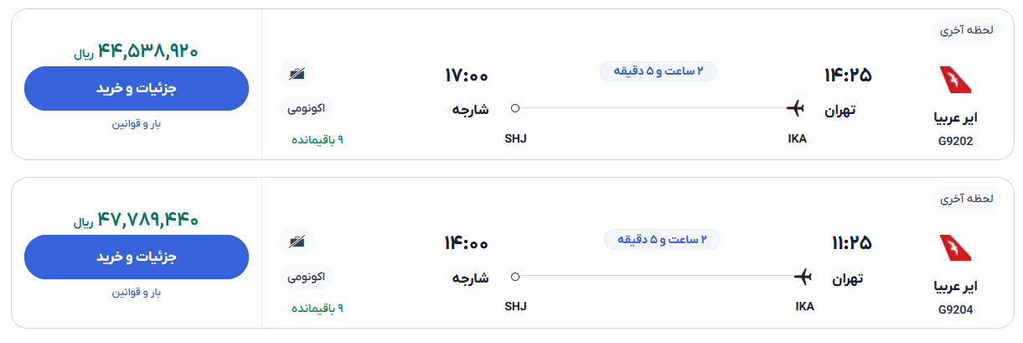Click flight number G9202
The height and width of the screenshot is (343, 1023).
956,141
